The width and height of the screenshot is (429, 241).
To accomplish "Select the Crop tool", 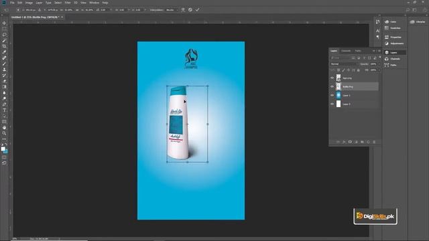I will click(4, 46).
